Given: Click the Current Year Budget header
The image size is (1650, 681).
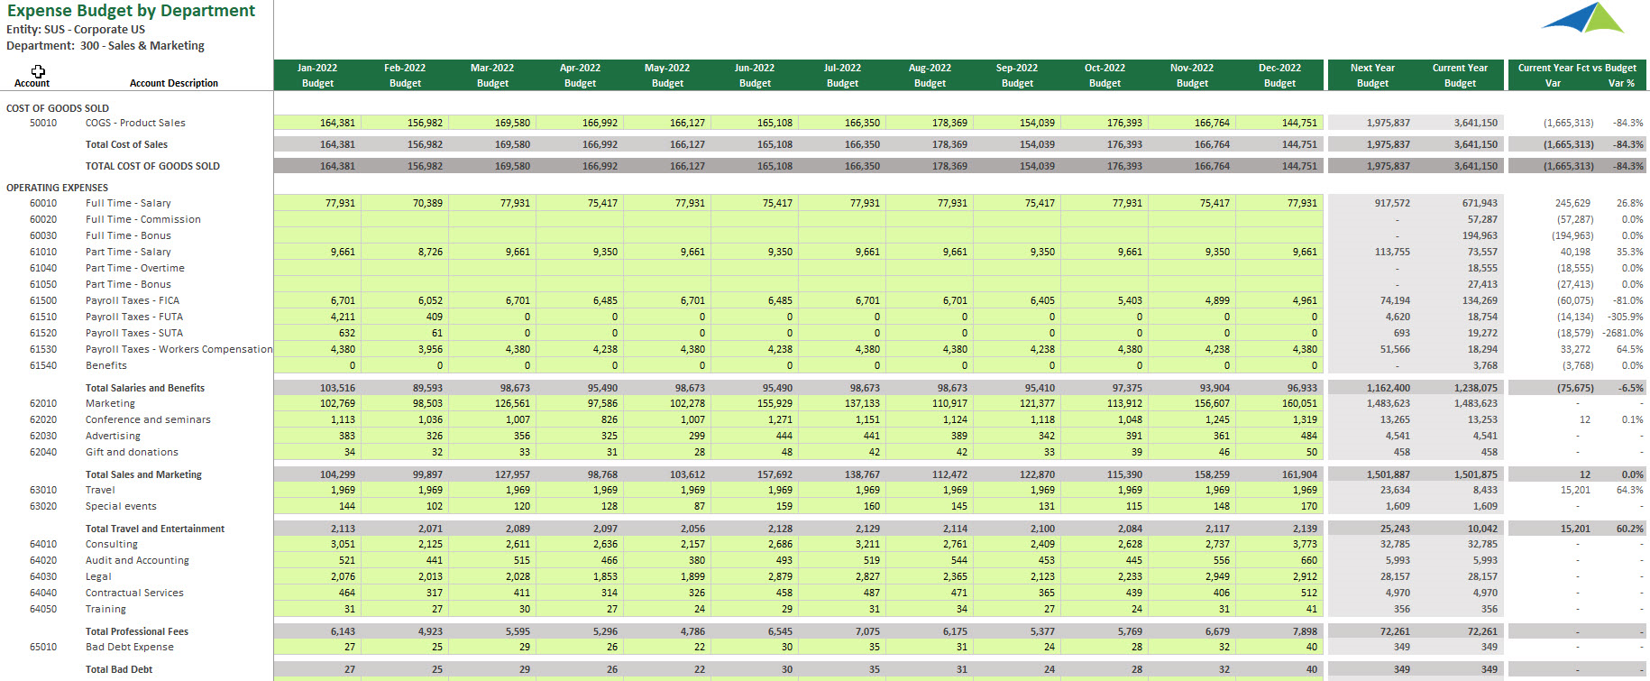Looking at the screenshot, I should pos(1460,75).
